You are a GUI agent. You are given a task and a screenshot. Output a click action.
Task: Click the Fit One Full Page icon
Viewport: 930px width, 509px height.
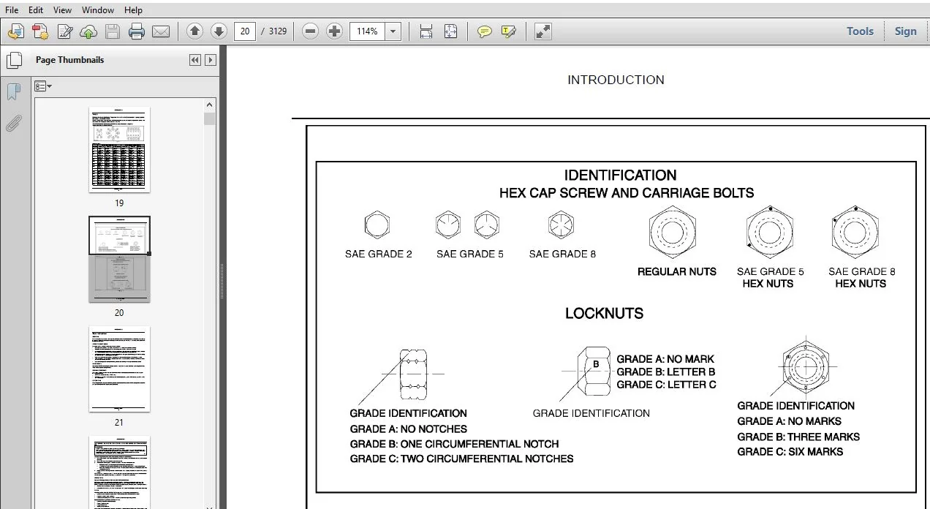pyautogui.click(x=450, y=31)
